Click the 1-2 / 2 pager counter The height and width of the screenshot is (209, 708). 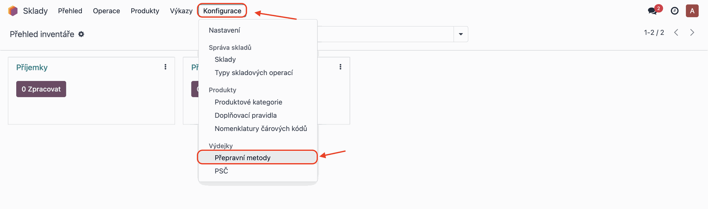coord(654,32)
